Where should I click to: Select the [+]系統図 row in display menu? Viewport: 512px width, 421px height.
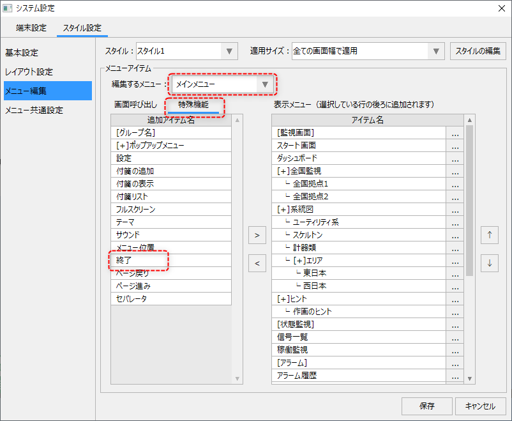pos(358,210)
